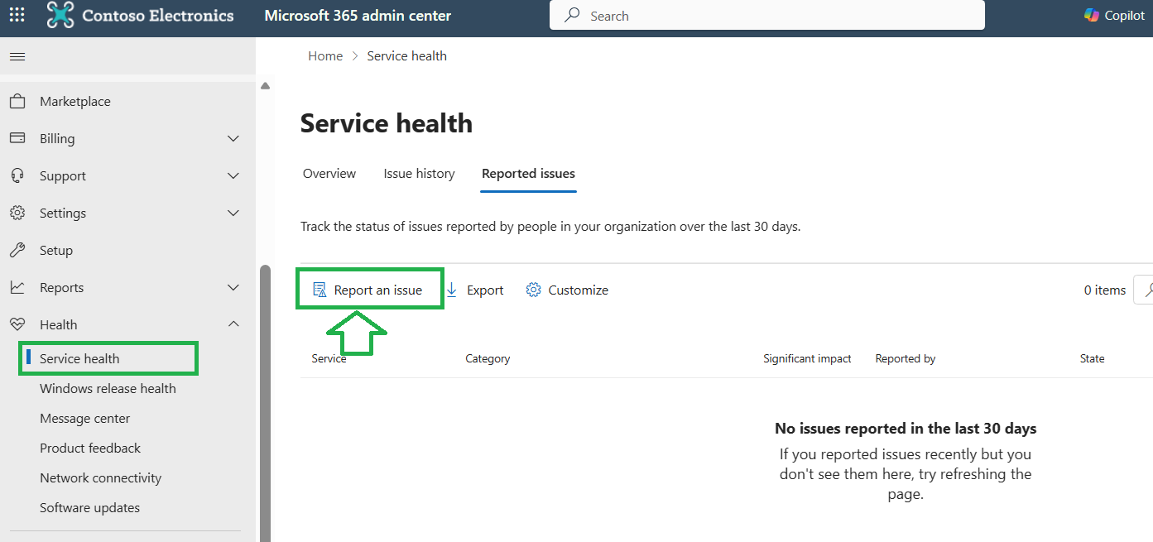Viewport: 1153px width, 542px height.
Task: Expand the Billing menu chevron
Action: [x=233, y=138]
